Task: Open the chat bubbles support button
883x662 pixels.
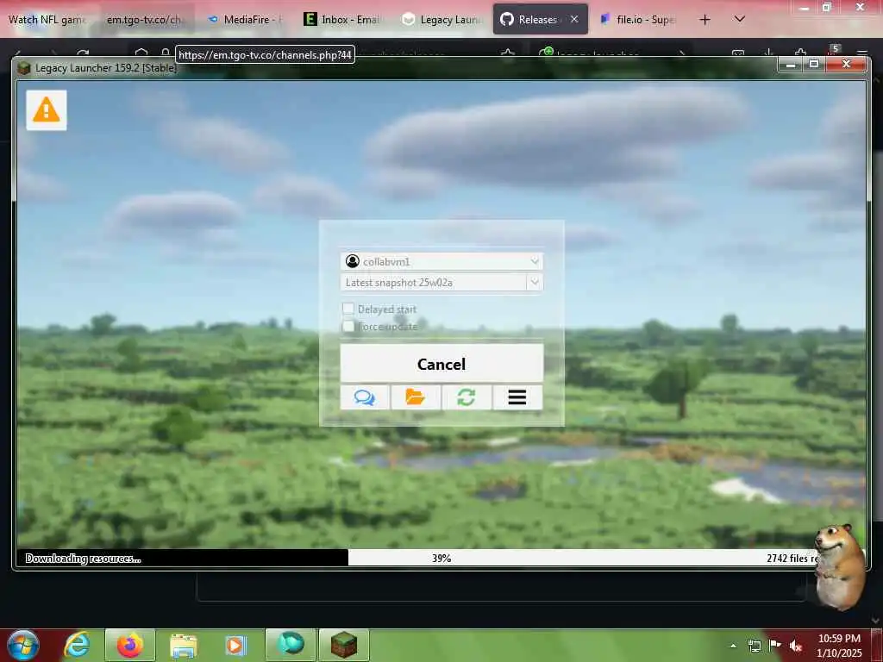Action: pos(365,397)
